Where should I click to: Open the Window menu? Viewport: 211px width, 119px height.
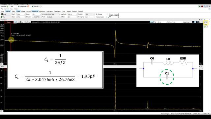(16, 9)
